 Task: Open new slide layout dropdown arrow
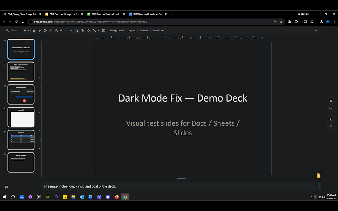click(29, 31)
